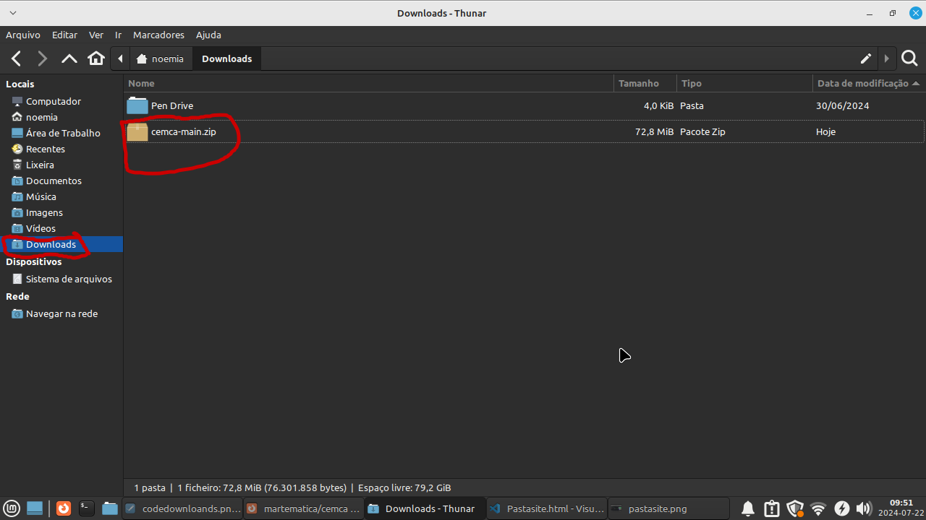Open Computador in the sidebar
Image resolution: width=926 pixels, height=520 pixels.
pos(61,101)
